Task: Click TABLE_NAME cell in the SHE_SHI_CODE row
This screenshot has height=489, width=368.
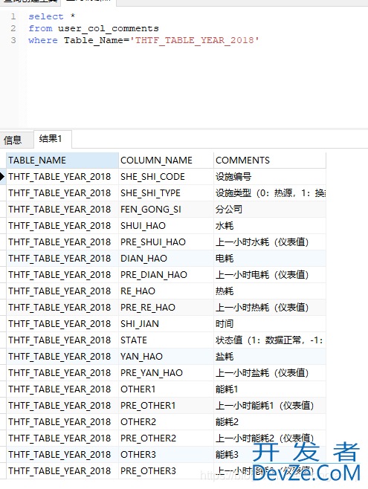Action: (62, 177)
